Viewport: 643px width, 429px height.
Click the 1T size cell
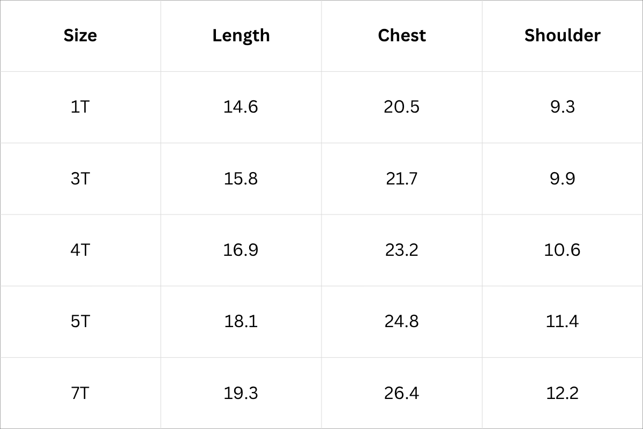click(x=80, y=107)
